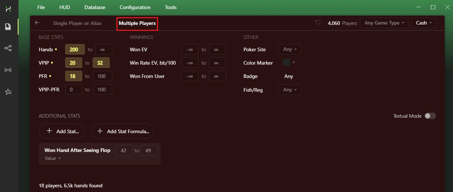Edit Win Rate EV maximum field
This screenshot has height=192, width=453.
[x=217, y=62]
